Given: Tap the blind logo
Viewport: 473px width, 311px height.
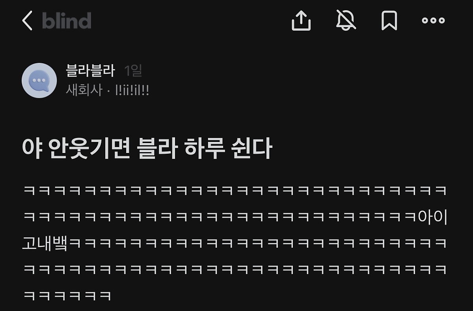Looking at the screenshot, I should tap(67, 20).
